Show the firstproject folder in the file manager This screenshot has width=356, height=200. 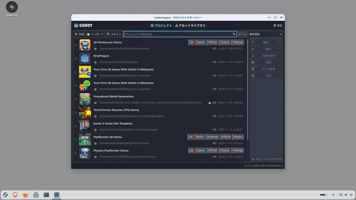click(x=95, y=62)
